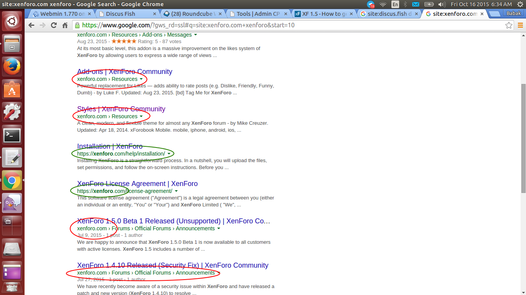Click Chrome's forward arrow button
This screenshot has width=526, height=295.
pos(42,25)
